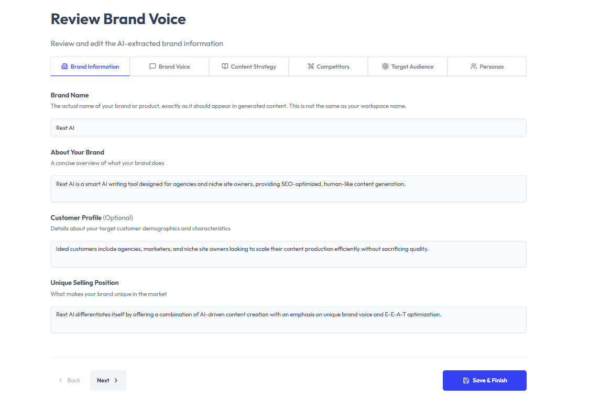Click the book icon on Content Strategy tab

point(225,67)
